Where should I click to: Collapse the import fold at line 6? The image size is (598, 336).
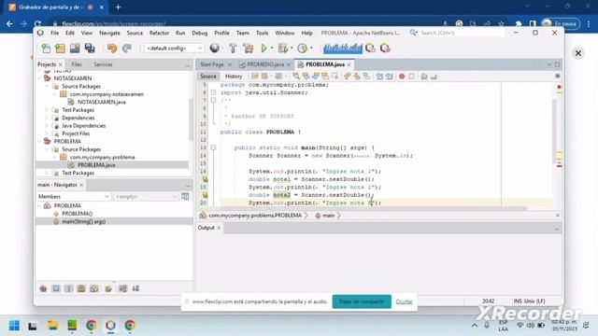[213, 92]
